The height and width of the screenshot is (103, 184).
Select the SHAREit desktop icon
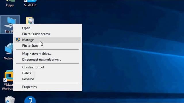(x=30, y=3)
